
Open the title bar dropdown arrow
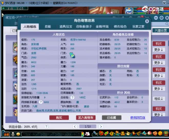(x=164, y=3)
